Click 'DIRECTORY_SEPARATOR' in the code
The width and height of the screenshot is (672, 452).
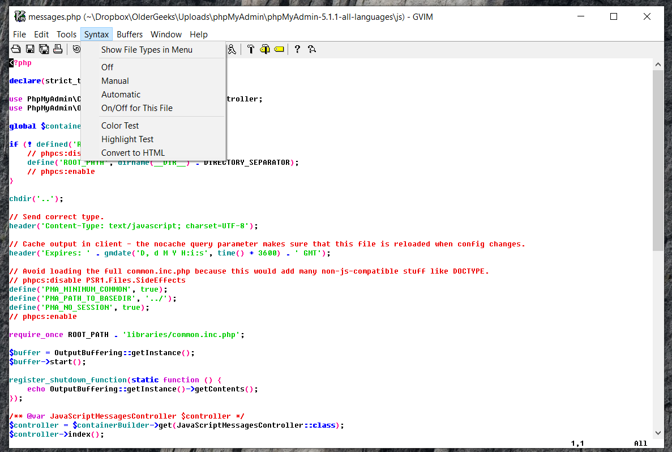[247, 163]
